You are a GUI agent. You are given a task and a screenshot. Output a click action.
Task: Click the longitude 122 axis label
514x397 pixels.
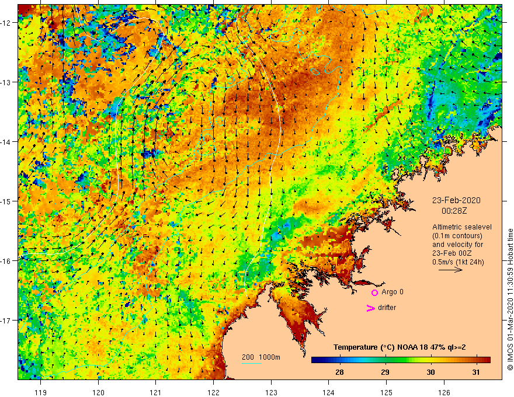(213, 392)
